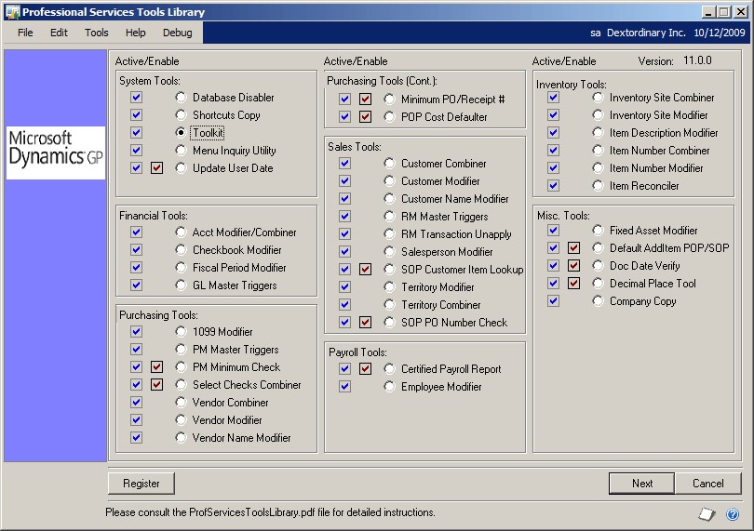This screenshot has width=754, height=531.
Task: Open the File menu
Action: (x=25, y=33)
